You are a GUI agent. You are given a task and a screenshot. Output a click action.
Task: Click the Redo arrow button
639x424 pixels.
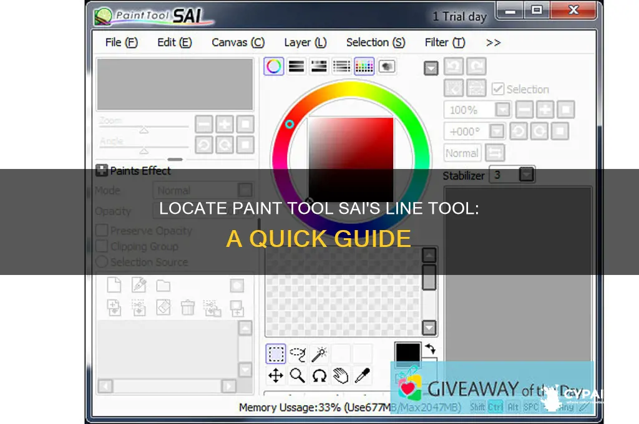(476, 66)
